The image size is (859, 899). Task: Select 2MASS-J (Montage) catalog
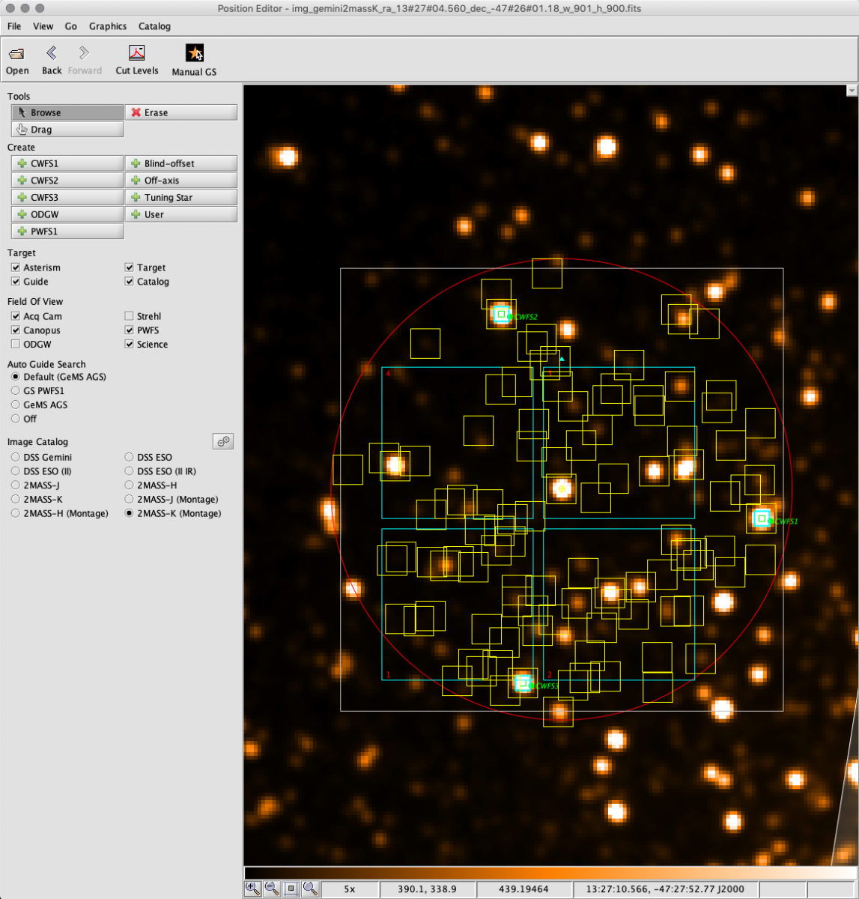[130, 500]
